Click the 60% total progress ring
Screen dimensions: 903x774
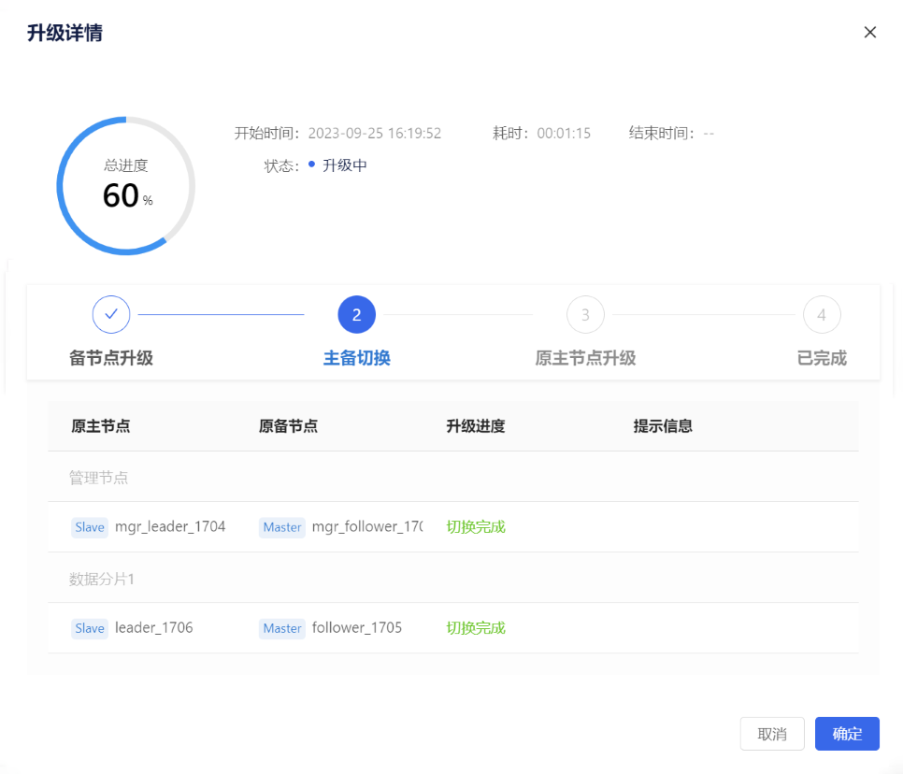pyautogui.click(x=125, y=185)
